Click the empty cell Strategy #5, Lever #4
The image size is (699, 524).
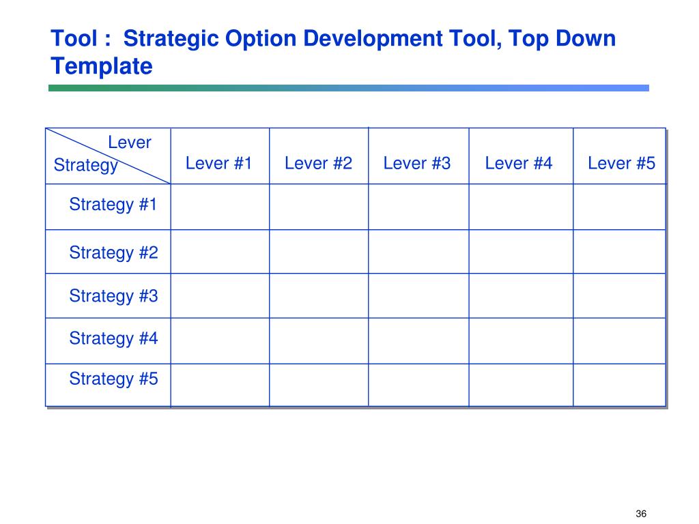(x=521, y=385)
